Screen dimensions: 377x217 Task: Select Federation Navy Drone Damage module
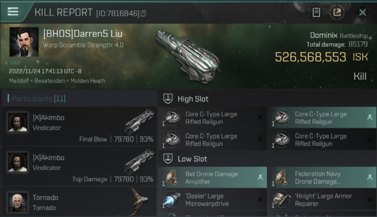(322, 177)
